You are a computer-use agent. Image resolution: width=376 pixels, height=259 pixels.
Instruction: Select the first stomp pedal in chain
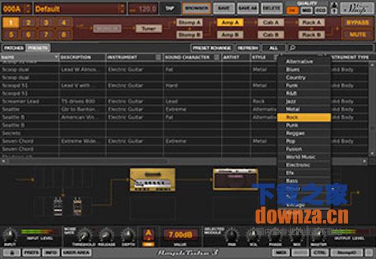[x=58, y=206]
